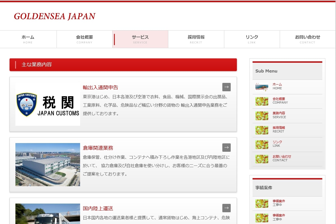This screenshot has width=336, height=224.
Task: Open the 会社概要 COMPANY navigation tab
Action: click(x=85, y=39)
